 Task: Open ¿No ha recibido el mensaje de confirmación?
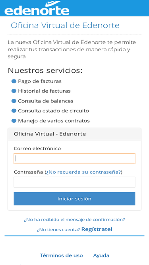[74, 220]
